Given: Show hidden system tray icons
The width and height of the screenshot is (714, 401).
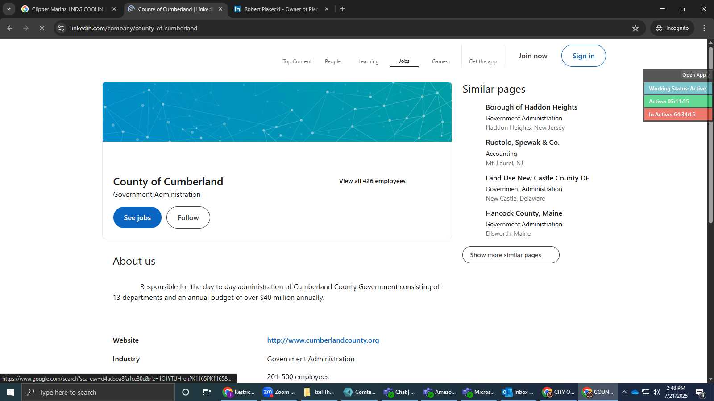Looking at the screenshot, I should tap(624, 392).
